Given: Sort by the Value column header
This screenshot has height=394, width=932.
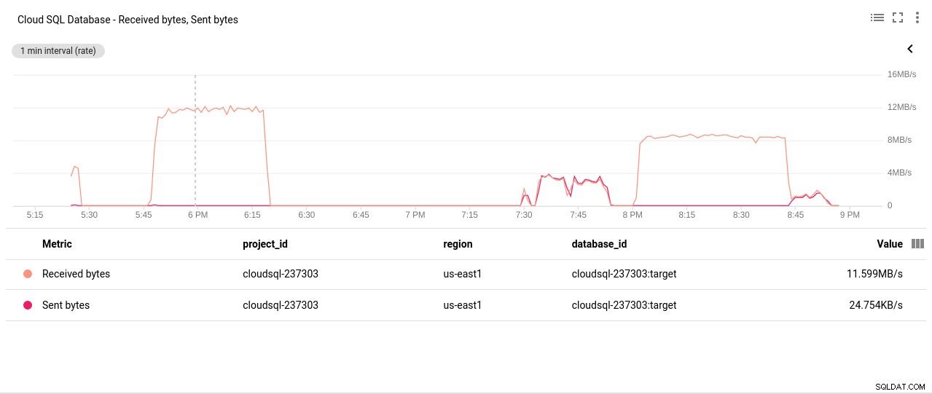Looking at the screenshot, I should (890, 244).
